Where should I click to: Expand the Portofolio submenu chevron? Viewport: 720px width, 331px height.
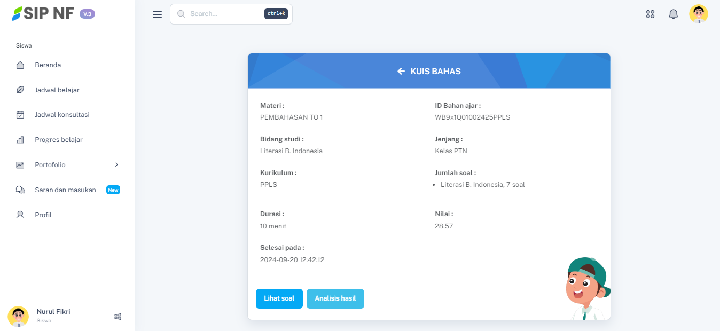click(x=116, y=165)
